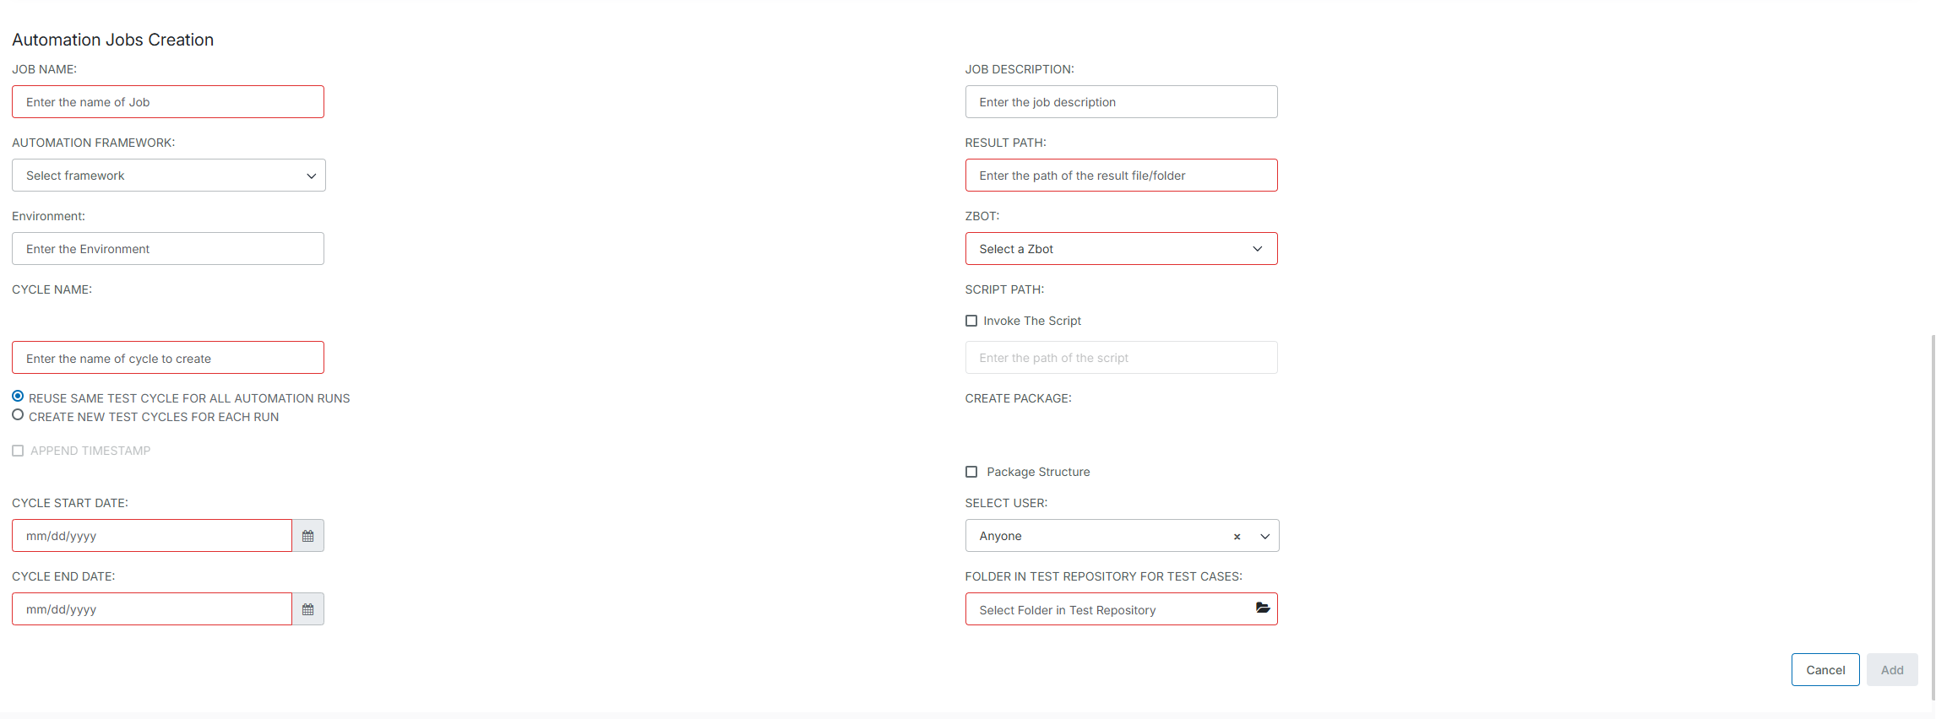
Task: Focus the Environment input box
Action: pyautogui.click(x=168, y=249)
